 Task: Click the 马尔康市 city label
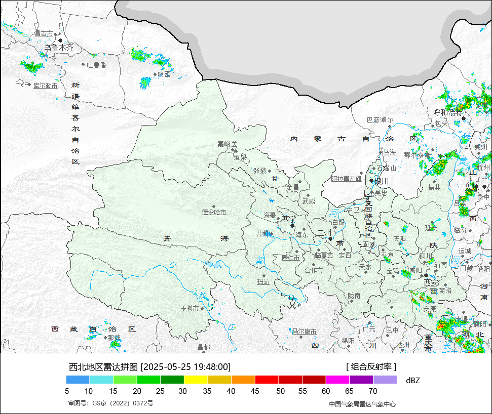click(x=304, y=332)
